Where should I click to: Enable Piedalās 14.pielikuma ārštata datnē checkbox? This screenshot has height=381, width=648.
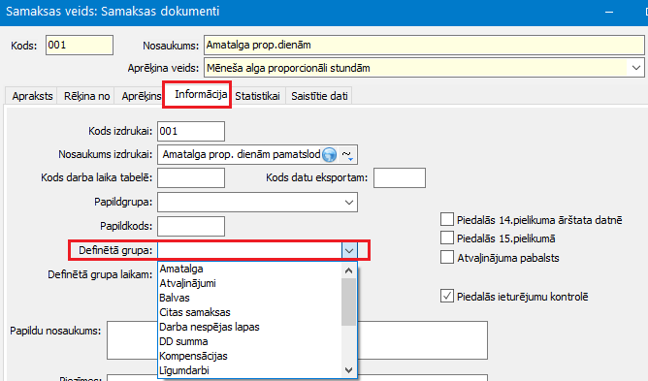(x=447, y=219)
